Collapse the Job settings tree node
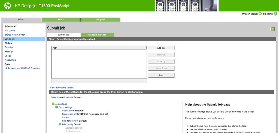Viewport: 279px width, 133px height. click(x=53, y=104)
